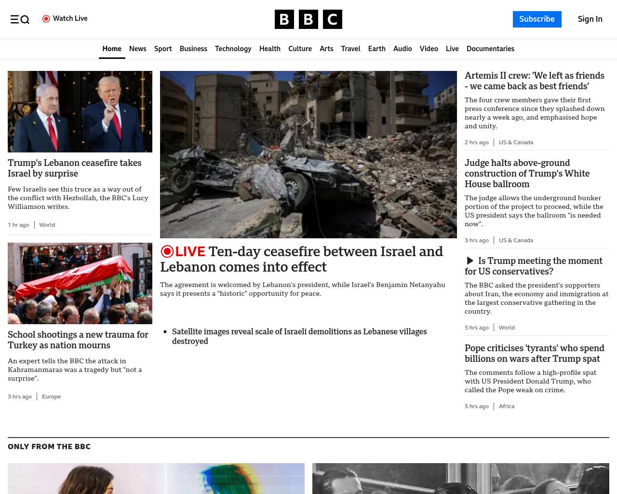
Task: Click World tag under conservatives video story
Action: click(507, 328)
